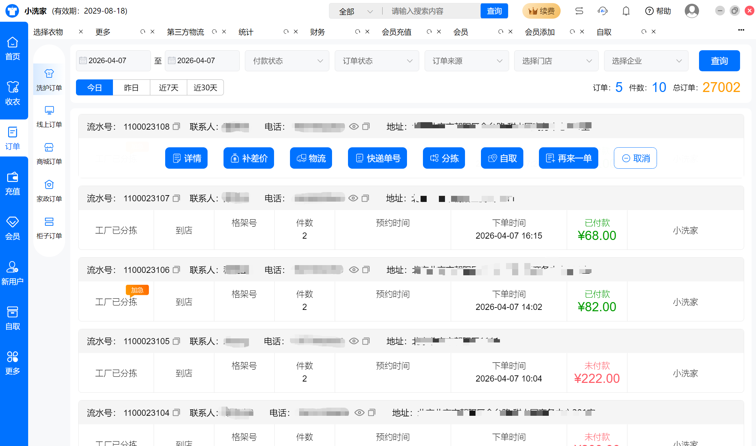The height and width of the screenshot is (446, 756).
Task: Click the notification bell icon
Action: 626,11
